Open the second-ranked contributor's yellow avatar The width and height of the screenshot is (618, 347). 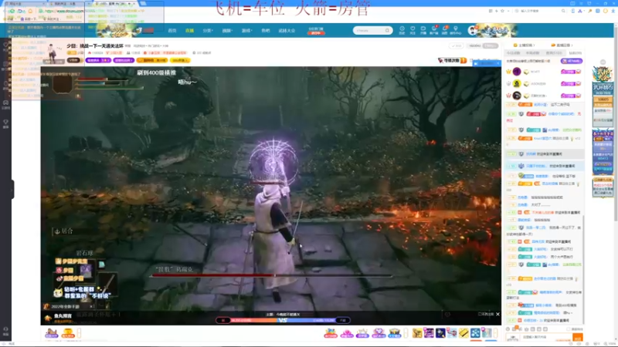point(517,83)
